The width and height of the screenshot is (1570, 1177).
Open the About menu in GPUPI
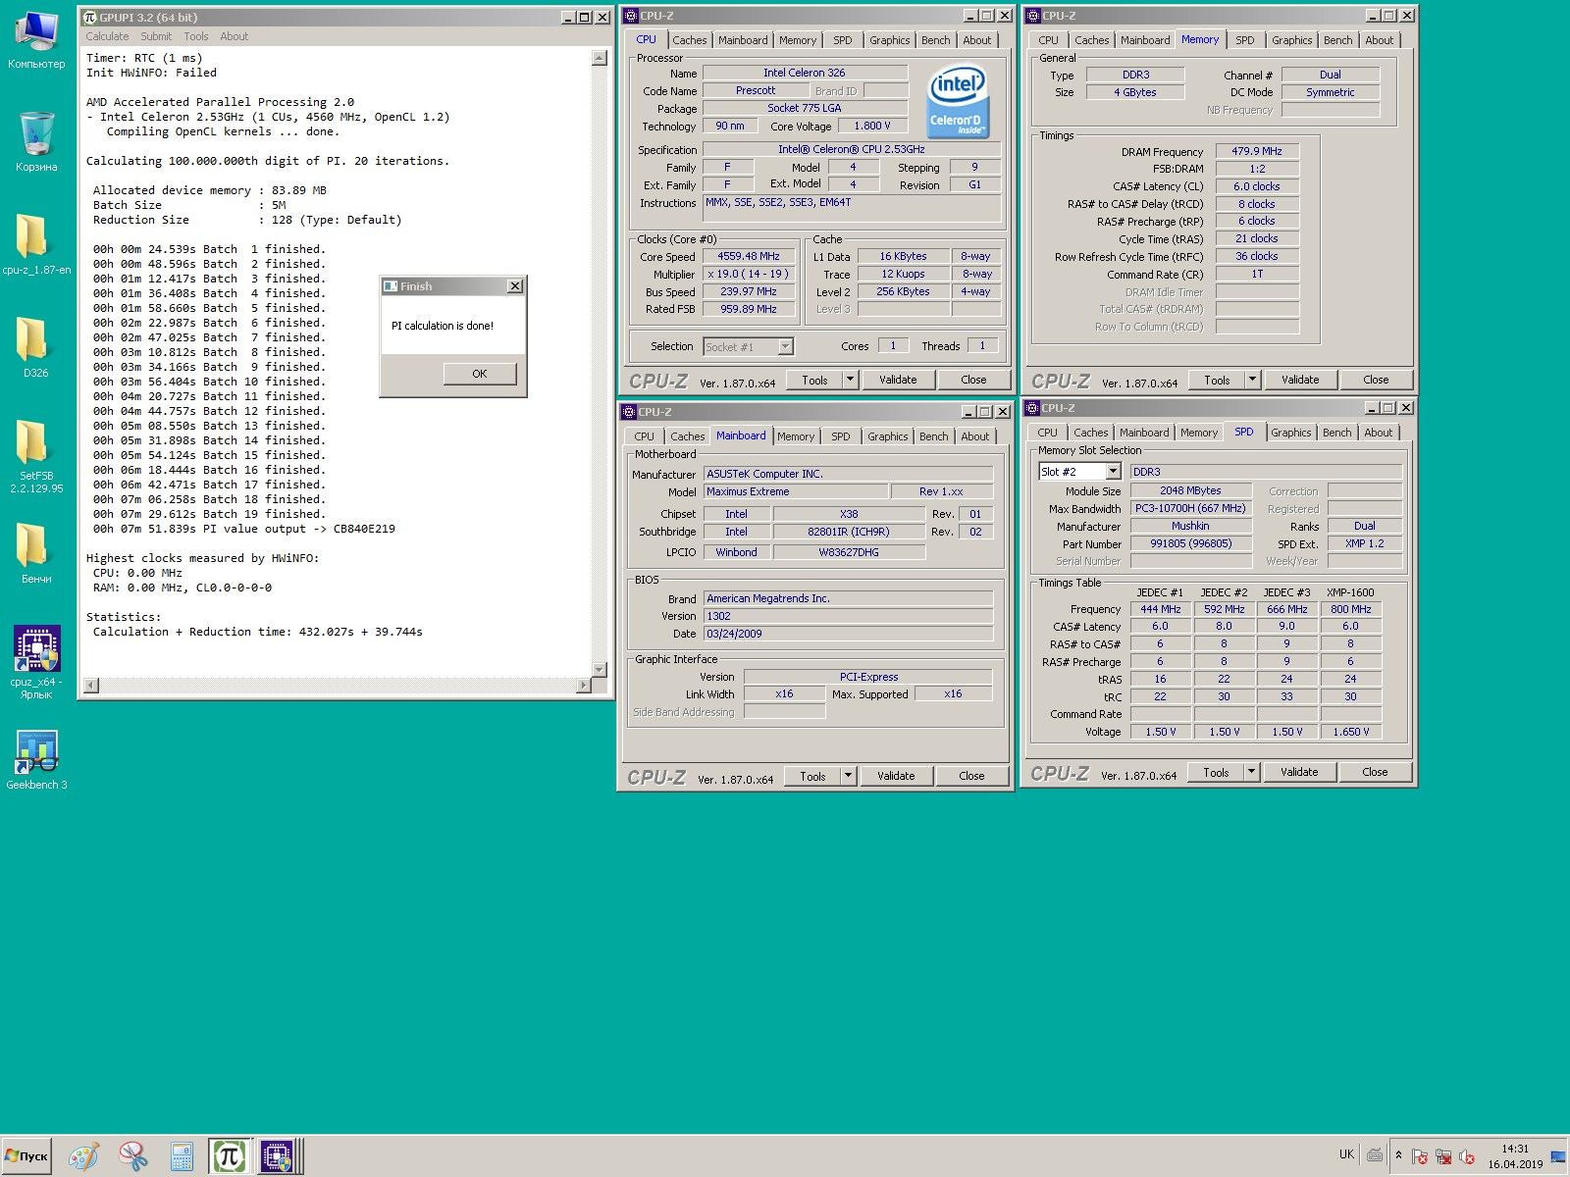pos(235,36)
